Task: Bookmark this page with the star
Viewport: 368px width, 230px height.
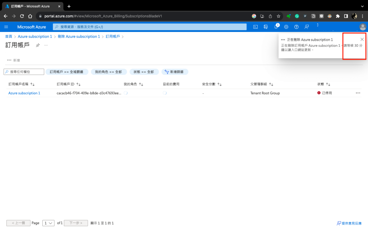Action: pyautogui.click(x=279, y=16)
